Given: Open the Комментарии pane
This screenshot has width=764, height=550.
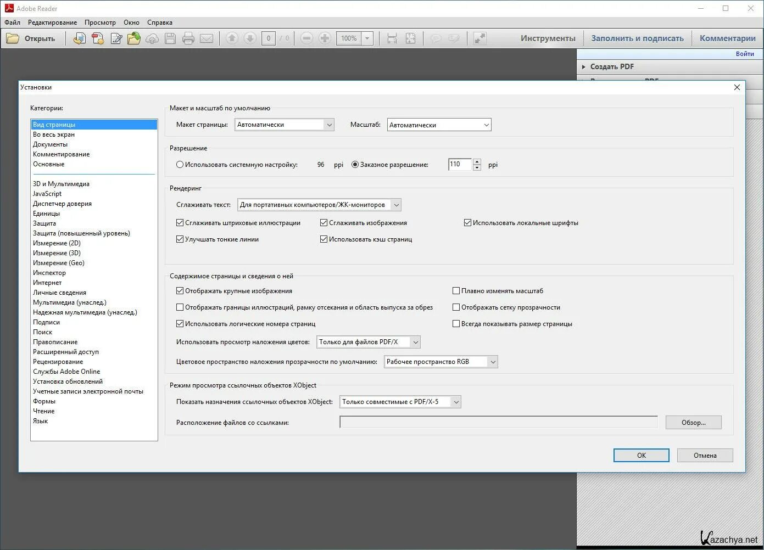Looking at the screenshot, I should [728, 38].
